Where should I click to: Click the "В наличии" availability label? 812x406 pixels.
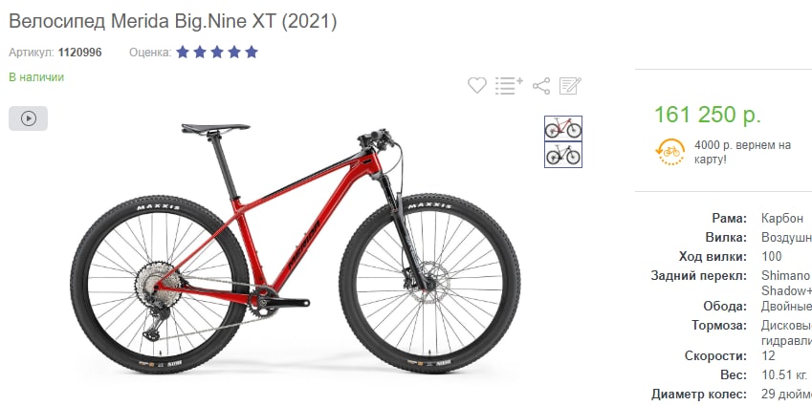(36, 77)
